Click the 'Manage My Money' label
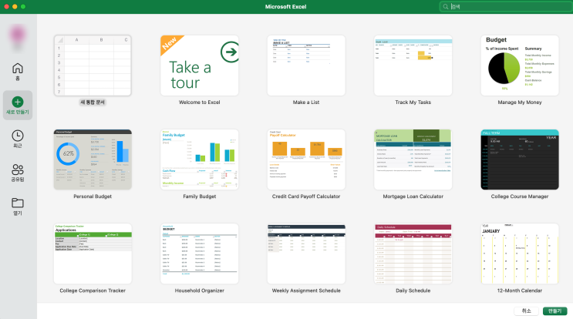Image resolution: width=573 pixels, height=319 pixels. (520, 102)
